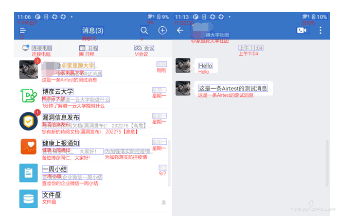Tap the 健康上报通知 heart icon
This screenshot has height=216, width=337.
(28, 146)
